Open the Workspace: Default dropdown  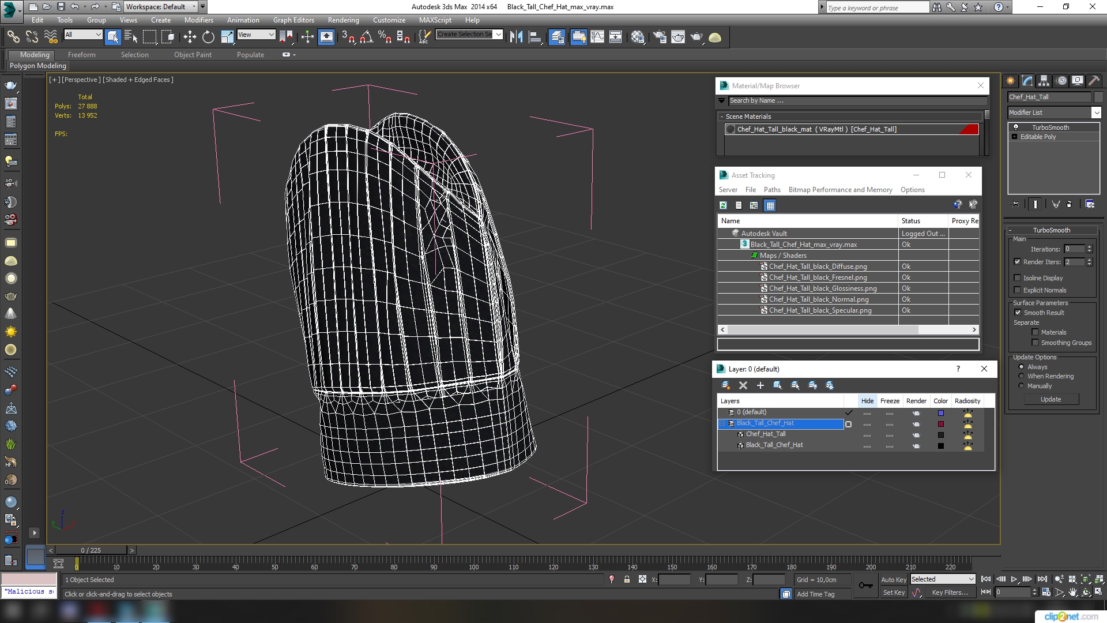coord(161,7)
